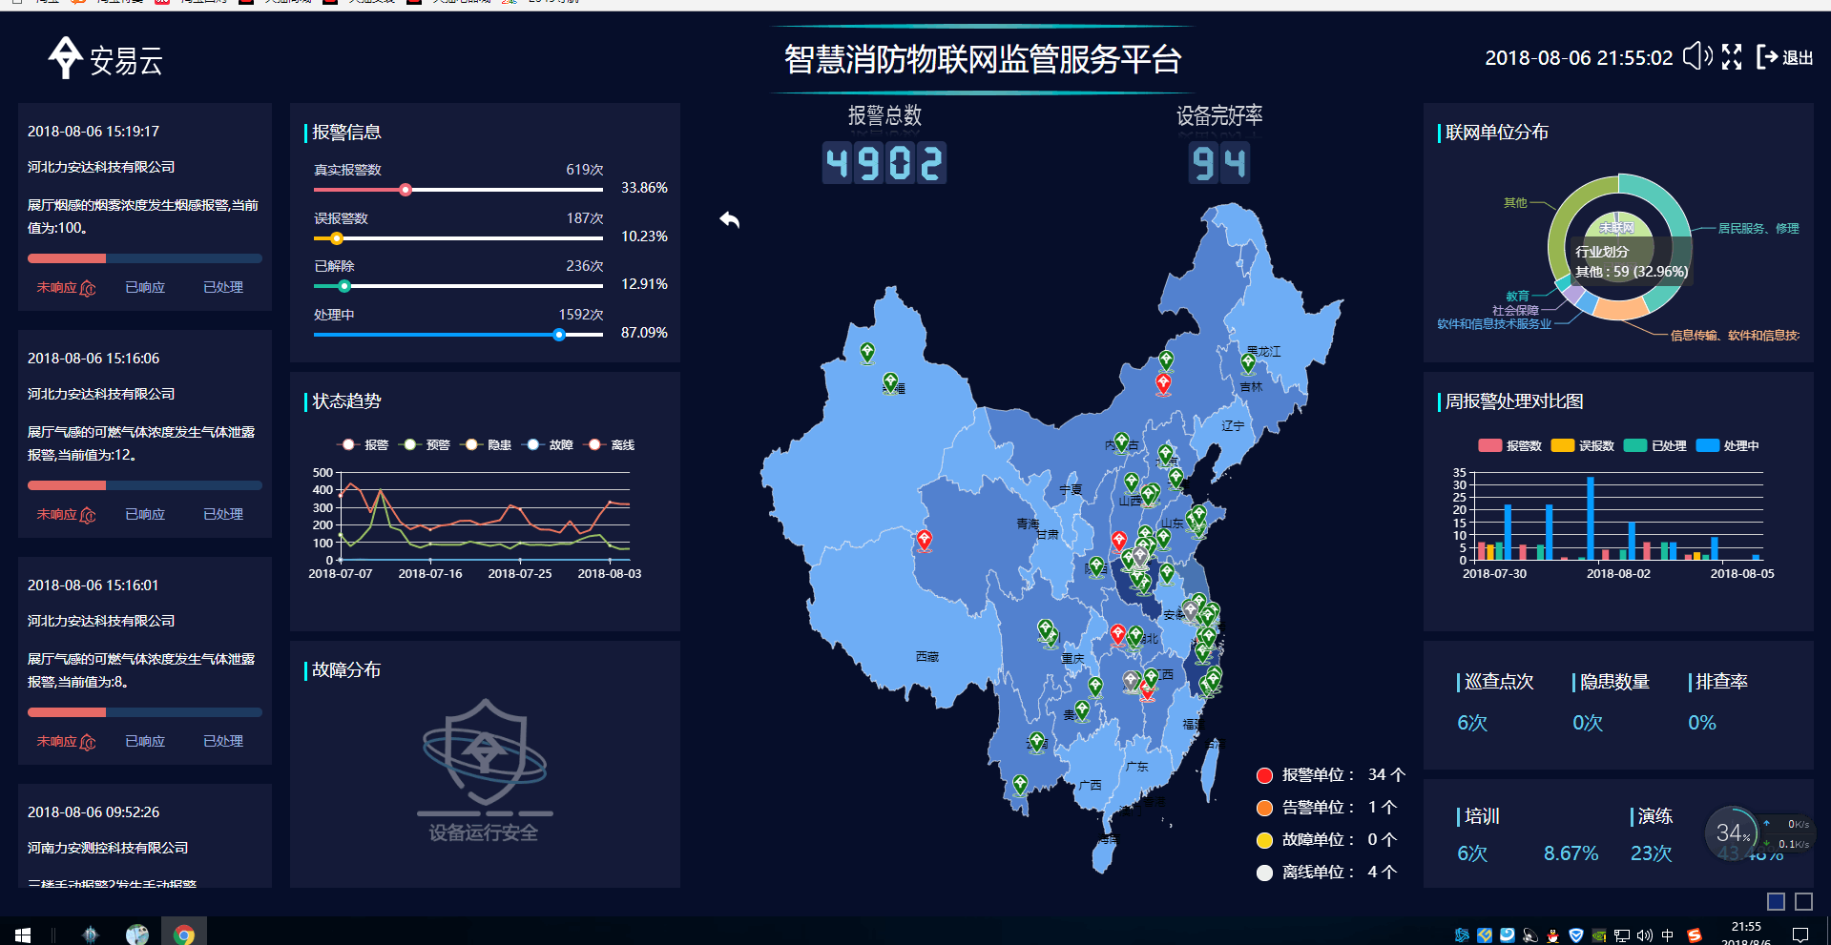Toggle 处理中 legend in weekly comparison chart

tap(1727, 446)
